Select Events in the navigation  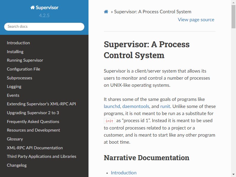coord(13,95)
